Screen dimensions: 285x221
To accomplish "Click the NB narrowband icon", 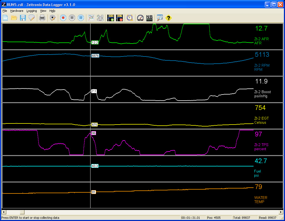I will pos(149,18).
